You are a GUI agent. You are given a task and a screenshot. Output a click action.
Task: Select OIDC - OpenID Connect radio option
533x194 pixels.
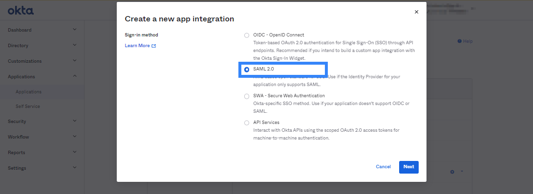pos(247,35)
